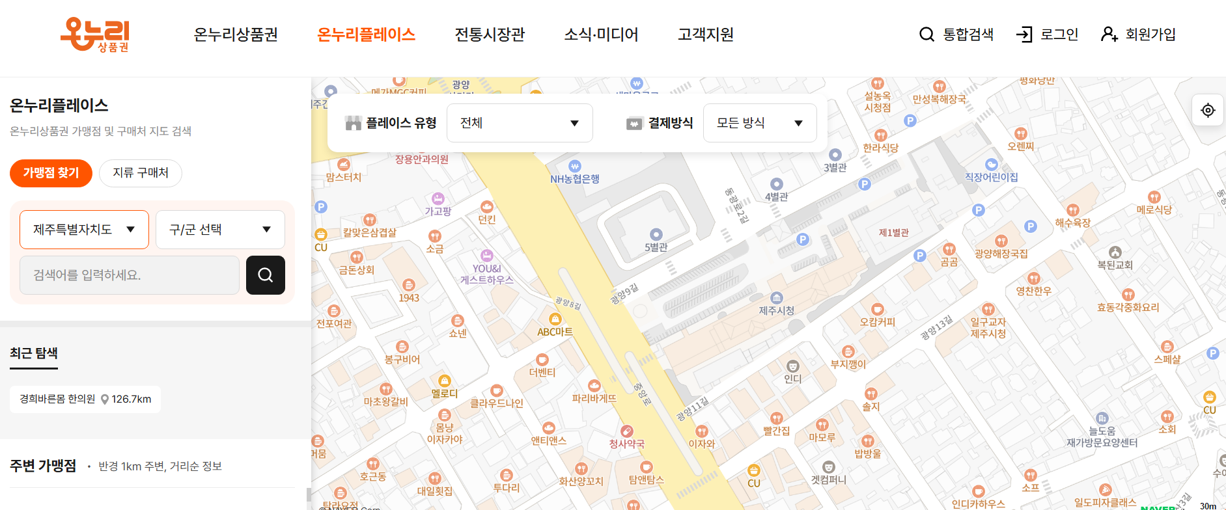Click the 제1별관 label on map

[894, 233]
